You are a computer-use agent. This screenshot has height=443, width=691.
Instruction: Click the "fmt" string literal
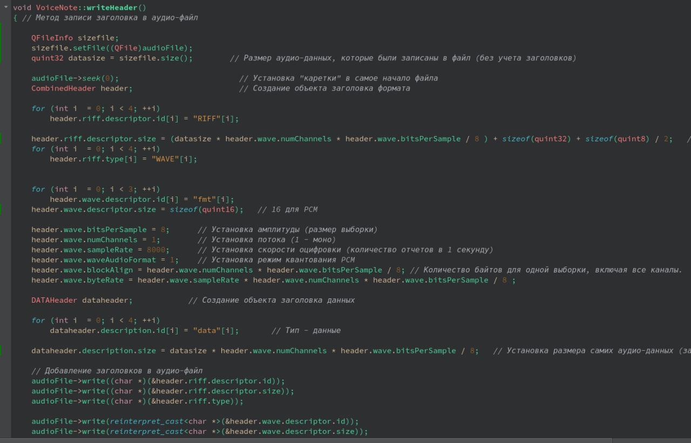coord(205,200)
